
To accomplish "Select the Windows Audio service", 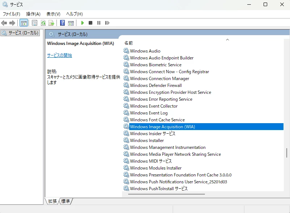I will [x=145, y=51].
